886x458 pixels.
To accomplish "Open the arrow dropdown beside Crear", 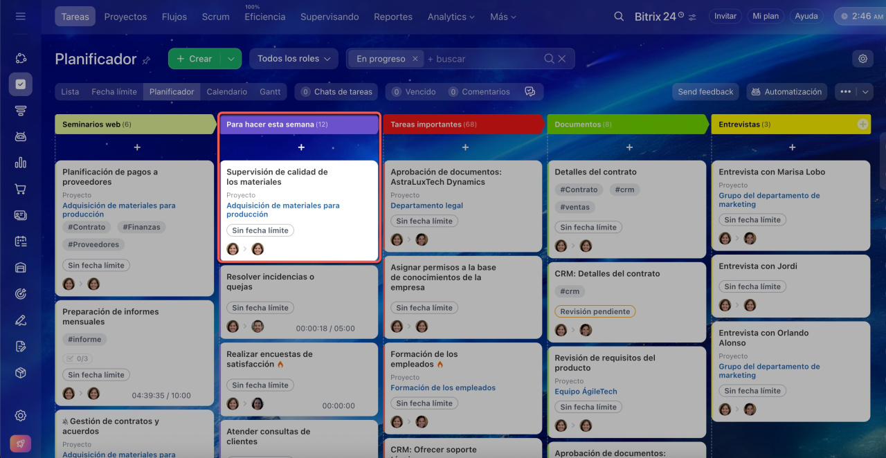I will click(231, 59).
